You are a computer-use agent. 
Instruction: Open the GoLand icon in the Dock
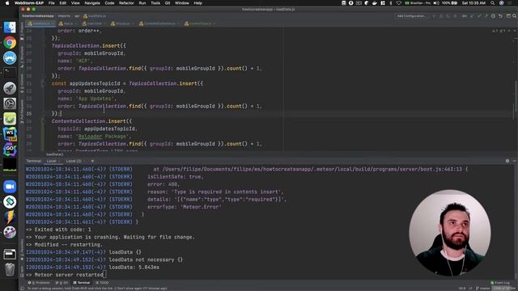pos(10,149)
